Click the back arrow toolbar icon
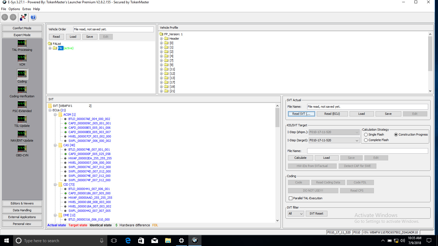438x246 pixels. point(5,17)
